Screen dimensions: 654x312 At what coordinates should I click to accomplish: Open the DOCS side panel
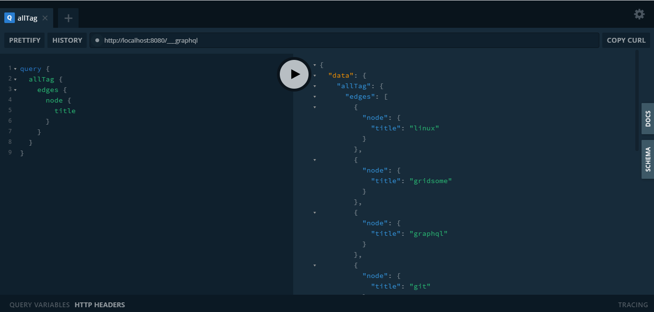tap(648, 119)
